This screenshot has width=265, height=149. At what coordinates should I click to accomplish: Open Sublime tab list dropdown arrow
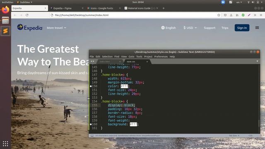258,61
